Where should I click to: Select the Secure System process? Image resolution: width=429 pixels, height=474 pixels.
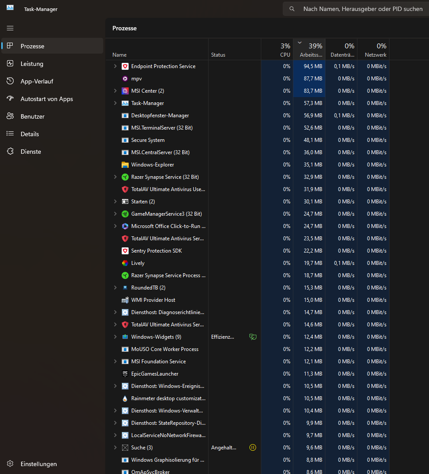(247, 140)
